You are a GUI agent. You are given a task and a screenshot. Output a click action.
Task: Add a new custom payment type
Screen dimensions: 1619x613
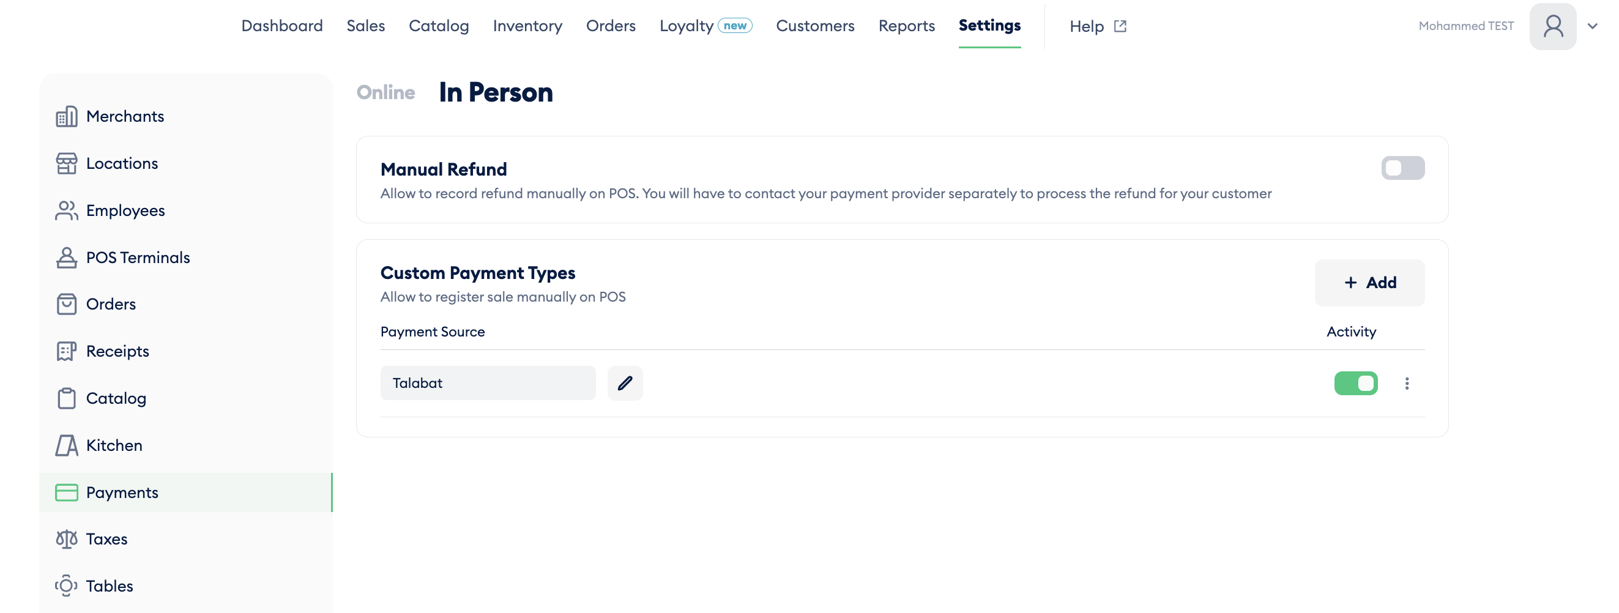tap(1369, 283)
